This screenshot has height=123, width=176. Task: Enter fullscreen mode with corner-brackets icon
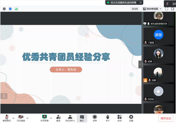coord(167,9)
